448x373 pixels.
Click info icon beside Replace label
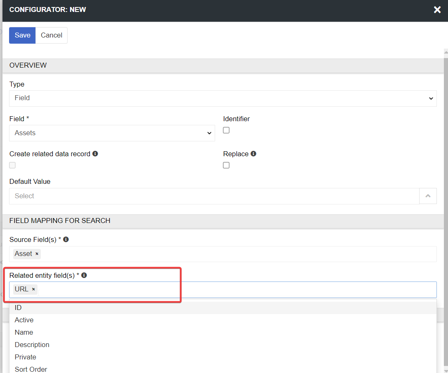click(x=253, y=154)
